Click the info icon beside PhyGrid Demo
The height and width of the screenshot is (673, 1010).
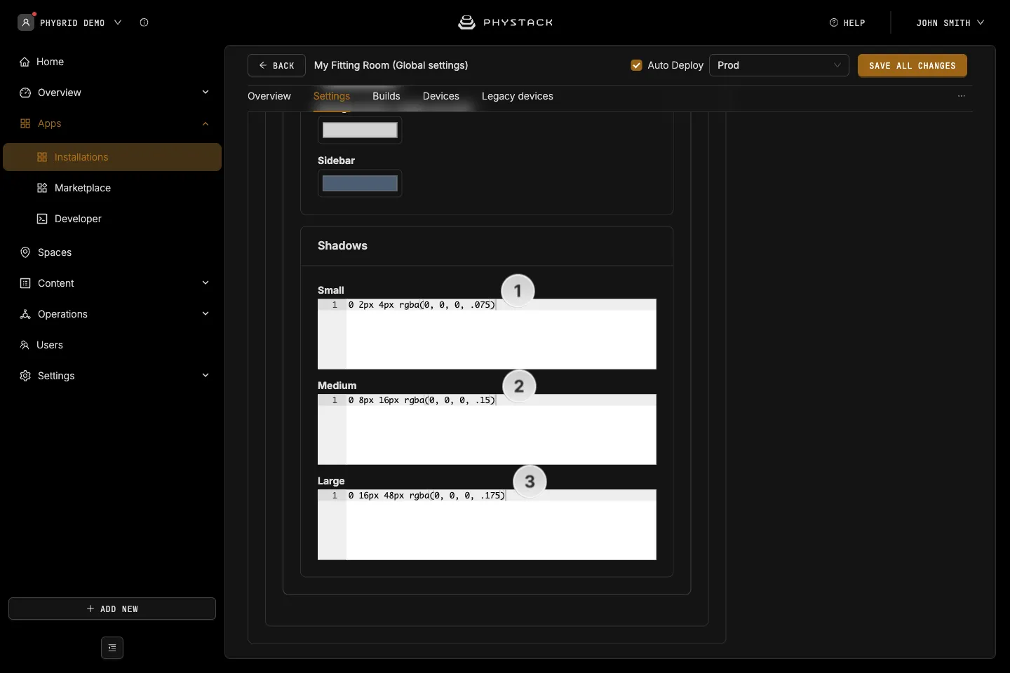(144, 22)
